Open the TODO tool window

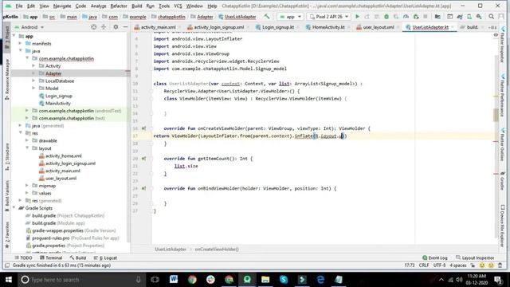click(x=23, y=258)
